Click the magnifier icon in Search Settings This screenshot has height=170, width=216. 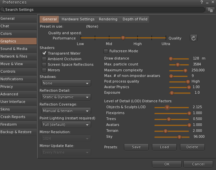(x=3, y=10)
